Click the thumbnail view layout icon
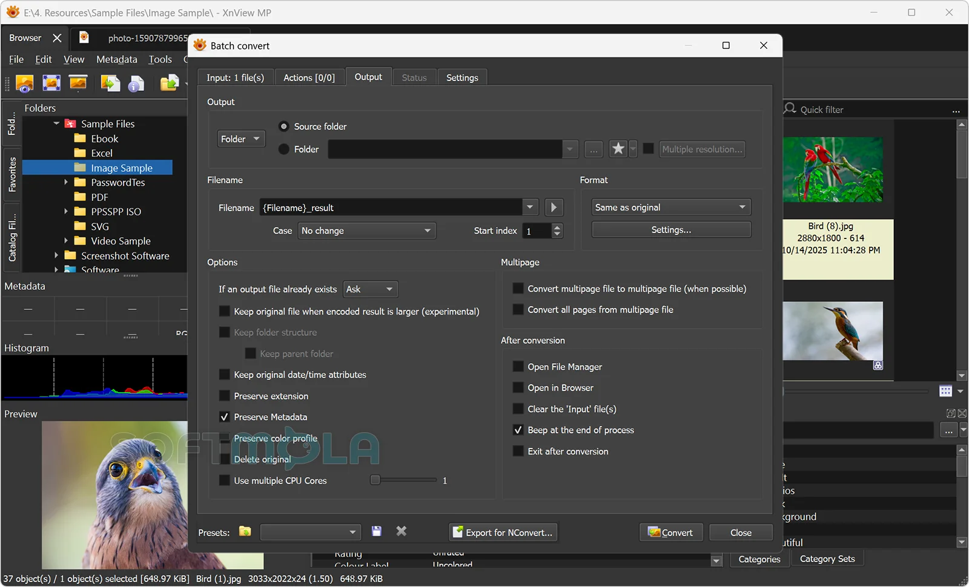969x587 pixels. 946,391
